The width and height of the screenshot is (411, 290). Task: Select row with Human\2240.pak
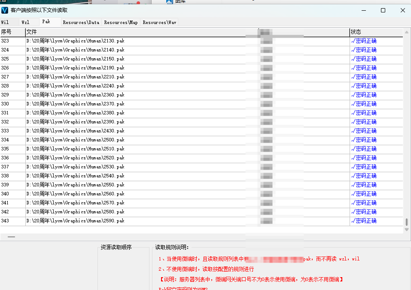pos(201,86)
